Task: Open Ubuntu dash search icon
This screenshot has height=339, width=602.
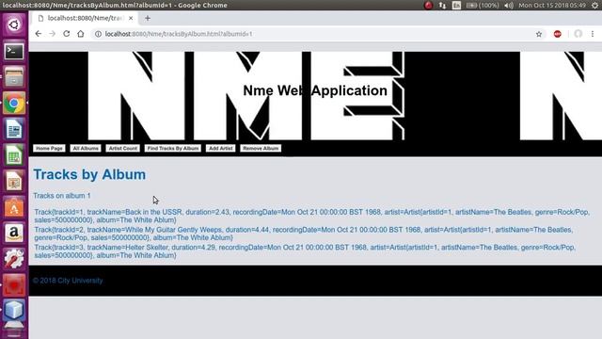Action: point(14,25)
